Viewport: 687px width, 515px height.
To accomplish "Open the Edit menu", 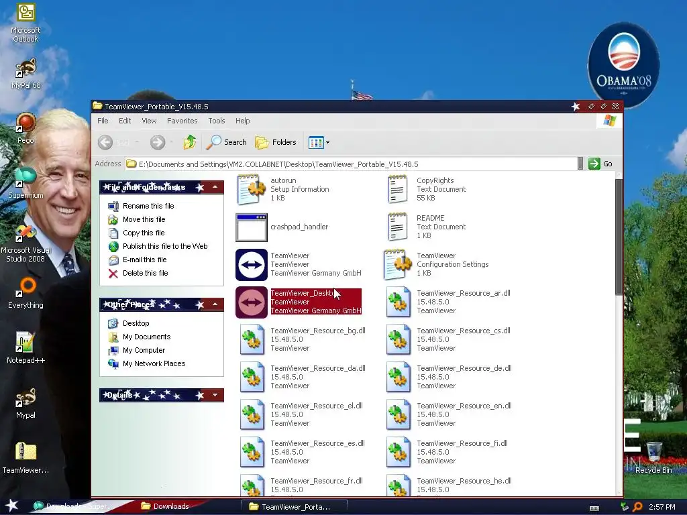I will [x=125, y=121].
